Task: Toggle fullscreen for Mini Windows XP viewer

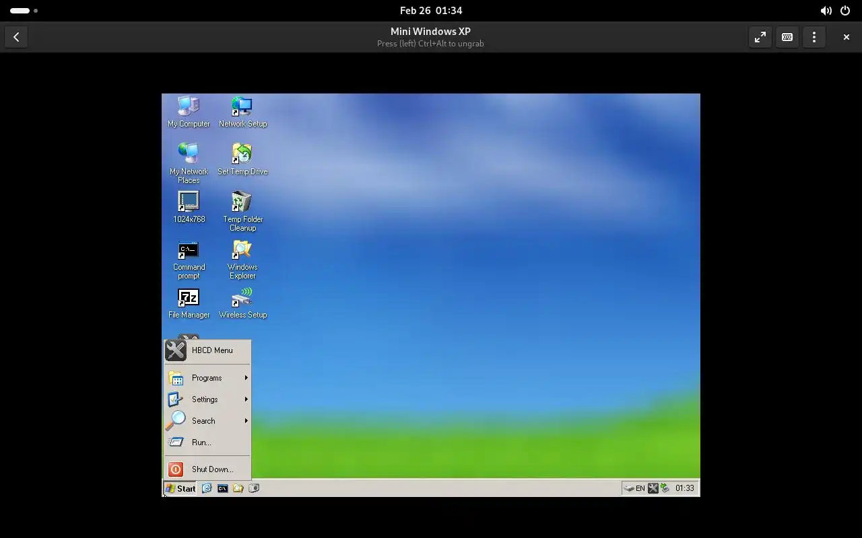Action: [x=760, y=37]
